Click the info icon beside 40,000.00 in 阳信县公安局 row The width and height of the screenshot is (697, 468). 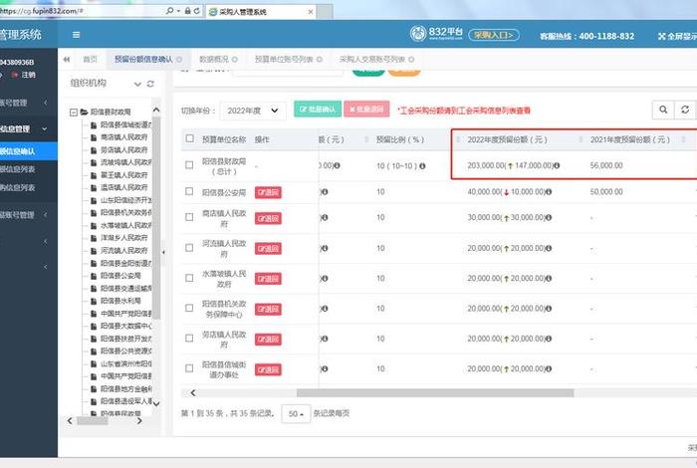tap(549, 191)
